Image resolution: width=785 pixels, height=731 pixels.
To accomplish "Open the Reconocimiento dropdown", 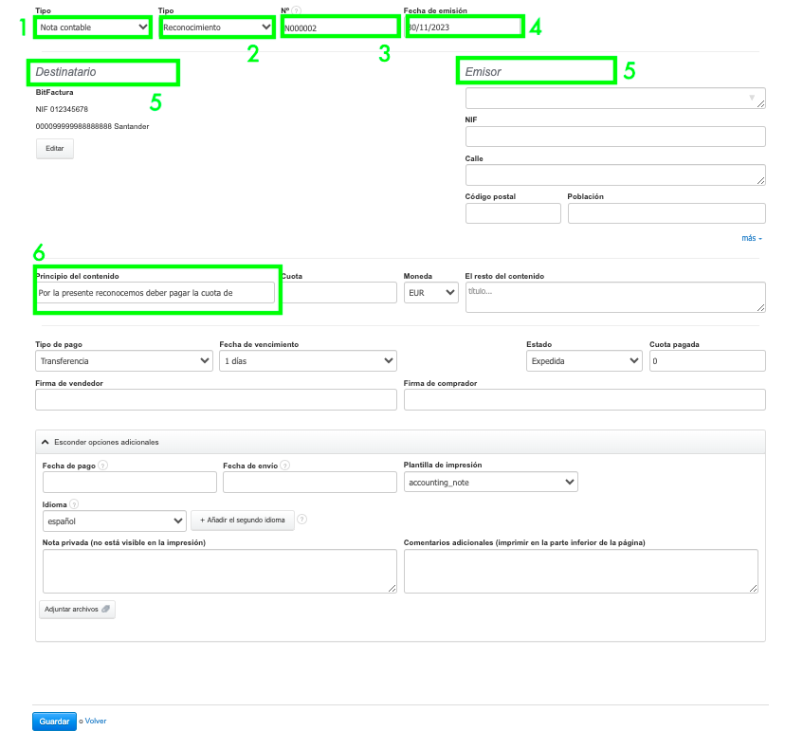I will pos(217,27).
